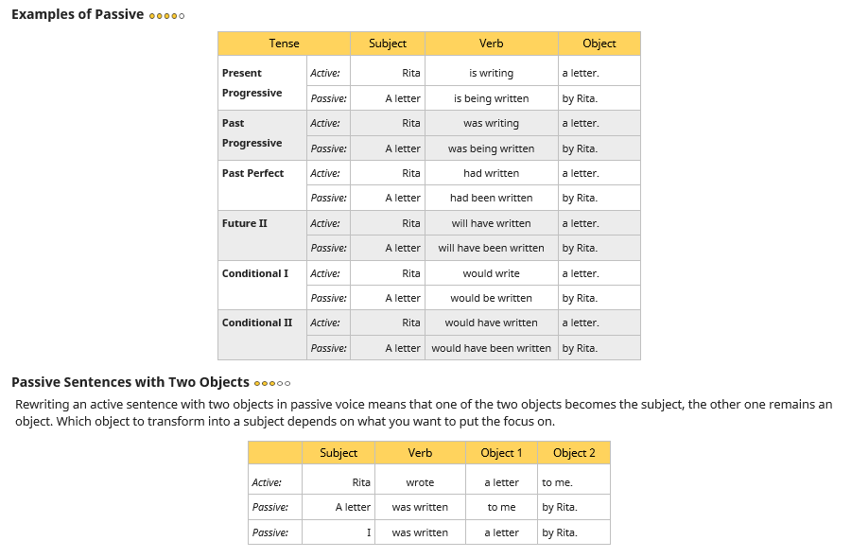Click the difficulty dots next to Passive Sentences with Two Objects

click(272, 383)
